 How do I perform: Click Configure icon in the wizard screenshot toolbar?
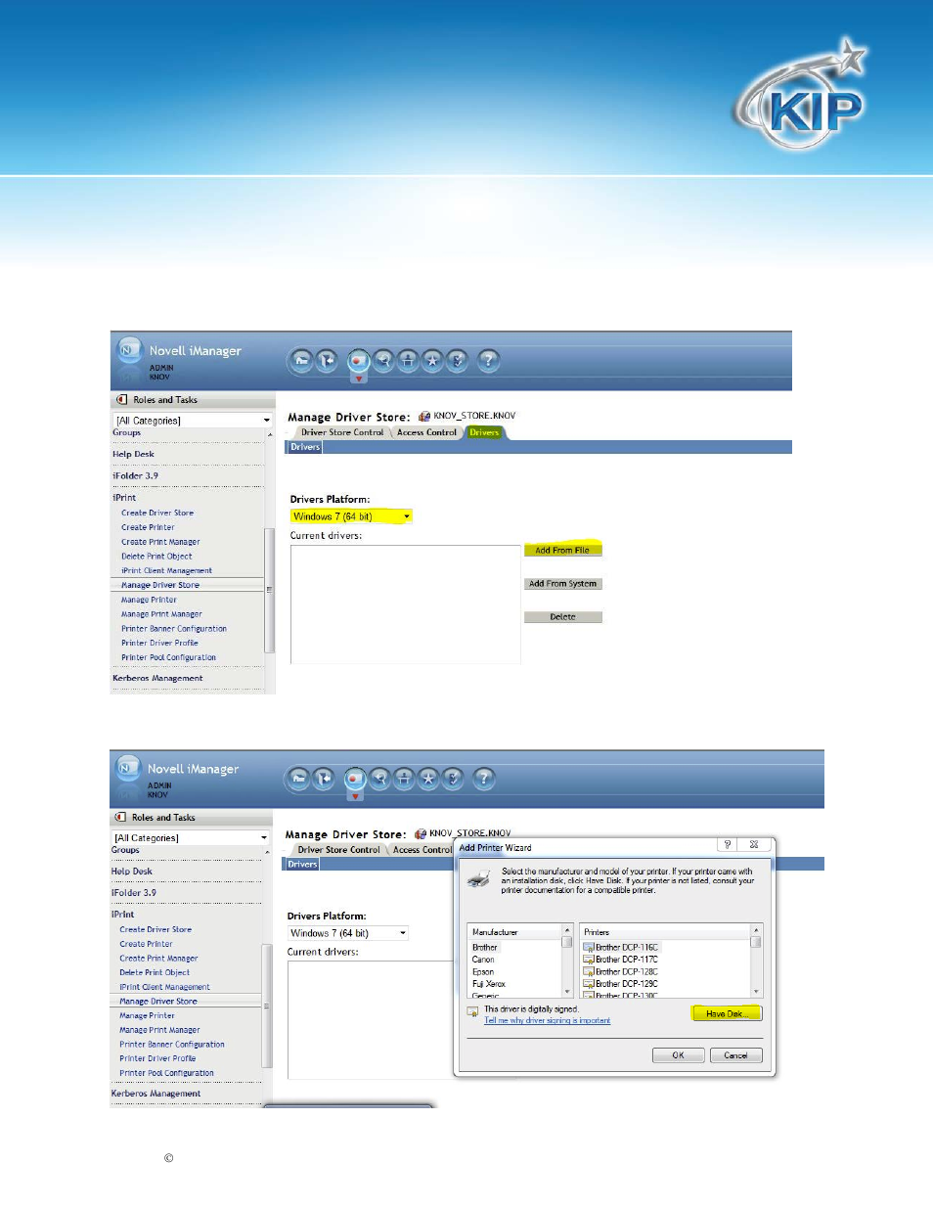coord(404,779)
